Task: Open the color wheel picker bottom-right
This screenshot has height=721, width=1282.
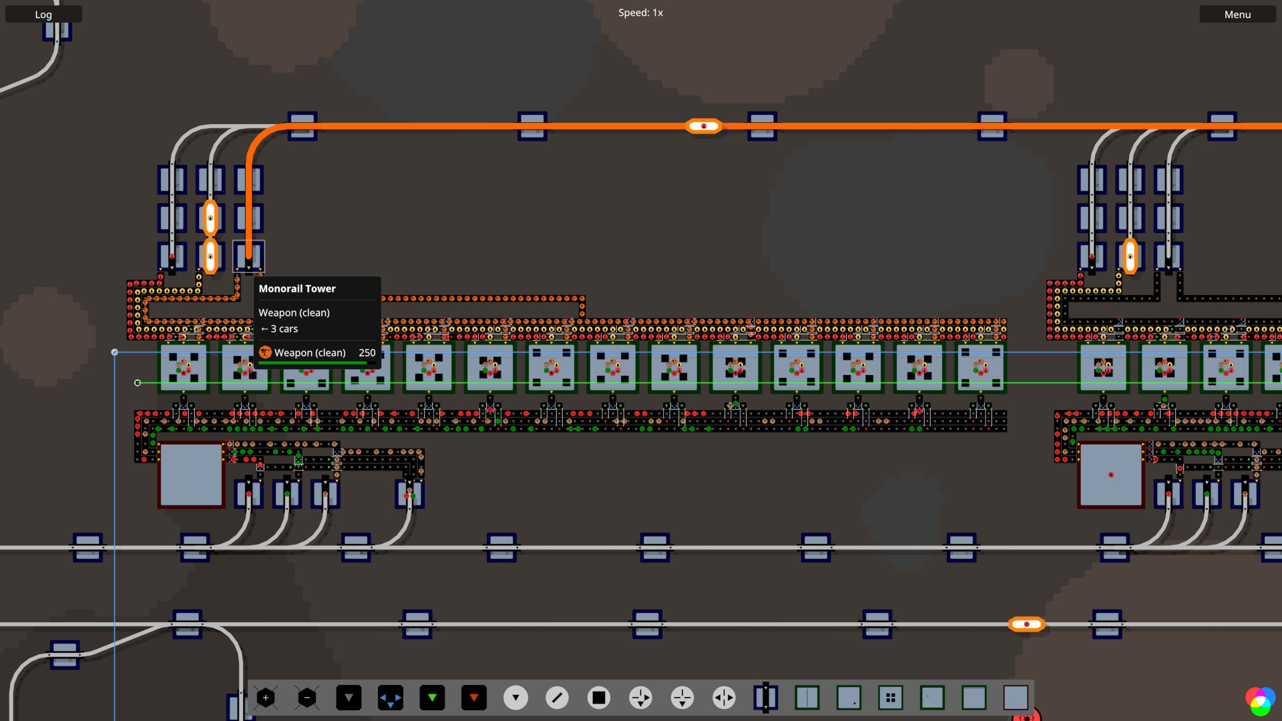Action: click(1259, 700)
